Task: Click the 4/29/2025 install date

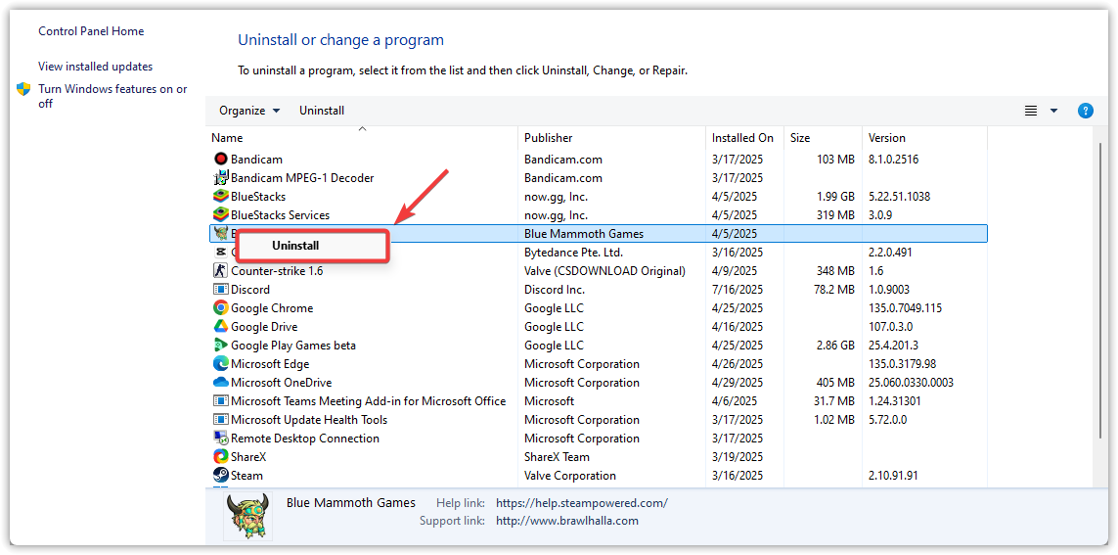Action: [738, 383]
